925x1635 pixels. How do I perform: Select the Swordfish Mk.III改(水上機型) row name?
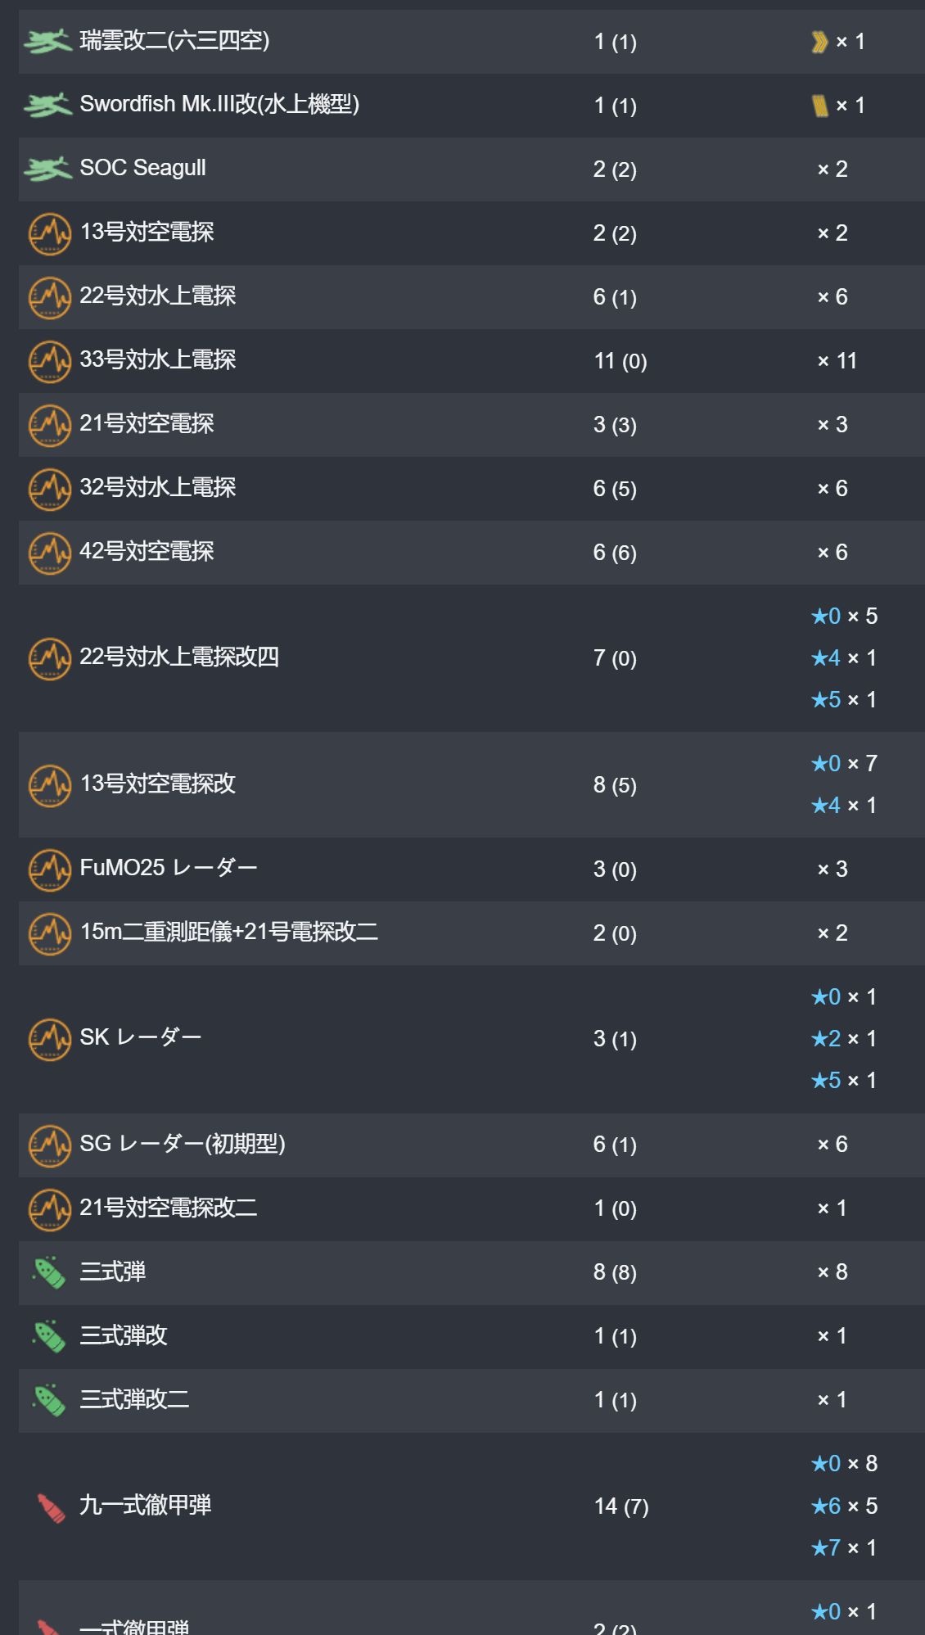point(219,104)
